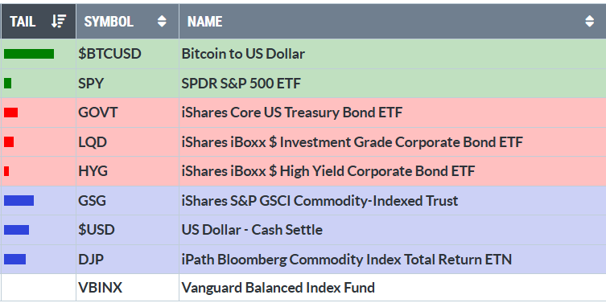Image resolution: width=606 pixels, height=303 pixels.
Task: Click the red tail bar for HYG
Action: point(6,171)
